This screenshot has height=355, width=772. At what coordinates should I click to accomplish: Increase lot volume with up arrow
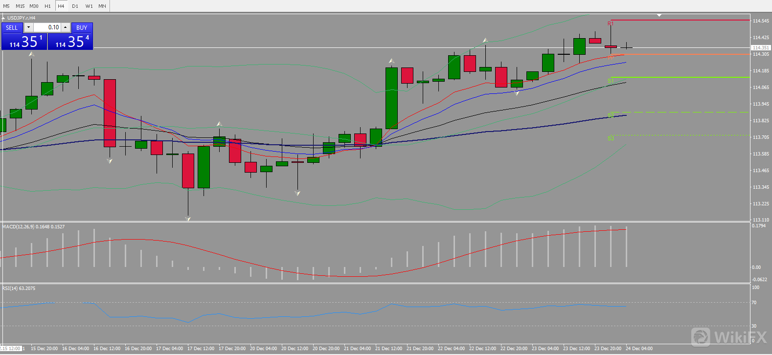click(66, 27)
